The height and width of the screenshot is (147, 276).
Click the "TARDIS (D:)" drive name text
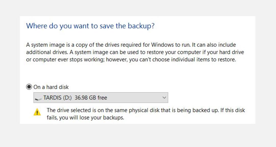(x=57, y=97)
